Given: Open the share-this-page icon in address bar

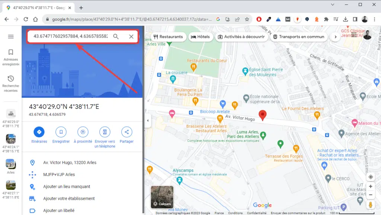Looking at the screenshot, I should (237, 19).
